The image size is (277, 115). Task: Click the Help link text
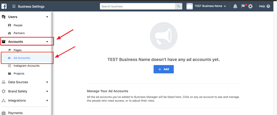(x=262, y=6)
